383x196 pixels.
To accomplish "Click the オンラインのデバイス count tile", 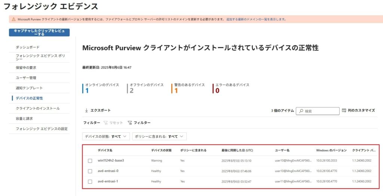I will [x=101, y=89].
